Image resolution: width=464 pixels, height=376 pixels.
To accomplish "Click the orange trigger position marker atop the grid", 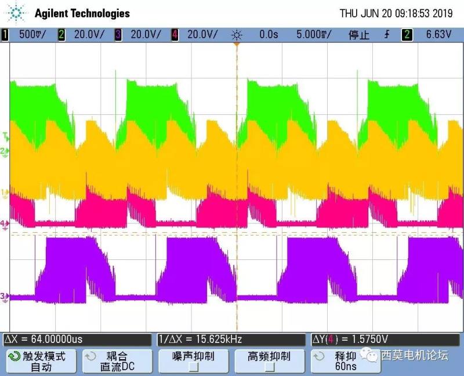I will (x=237, y=45).
